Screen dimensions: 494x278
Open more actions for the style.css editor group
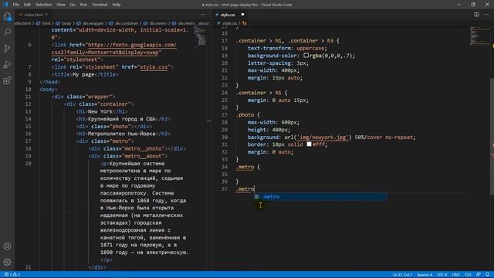(486, 15)
